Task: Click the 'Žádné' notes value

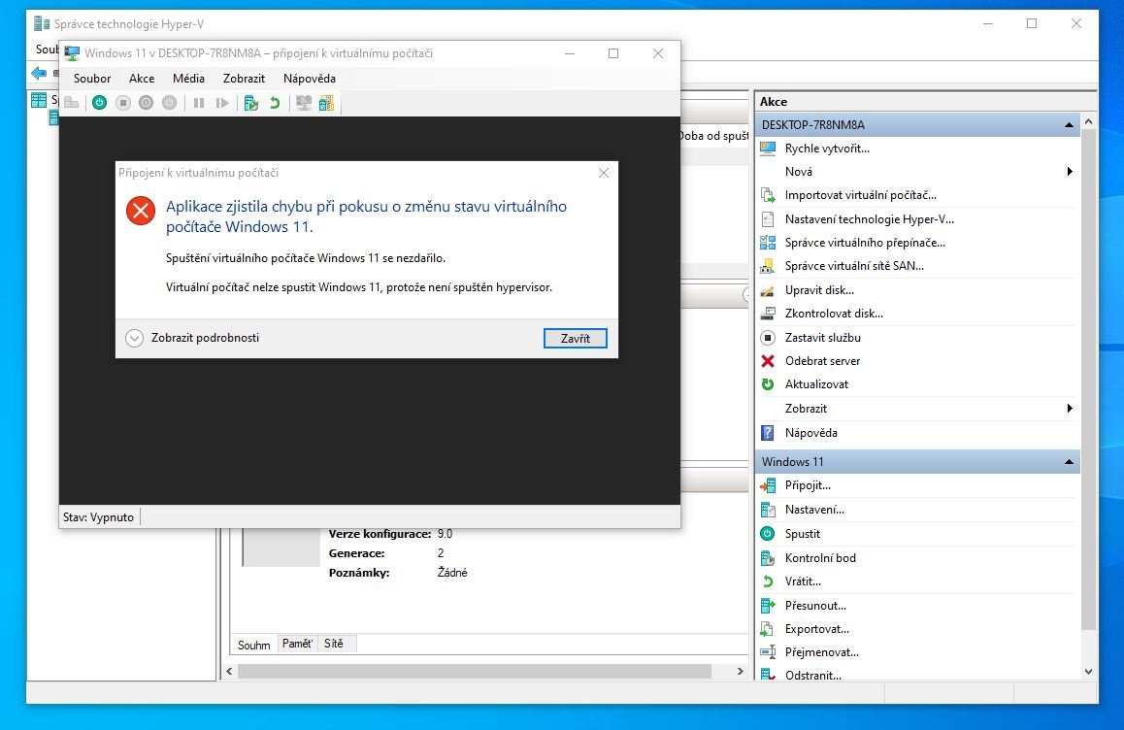Action: 452,573
